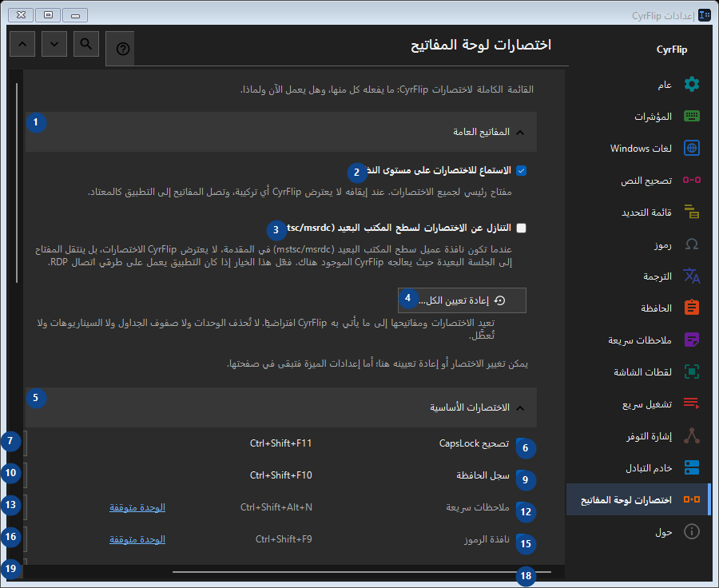
Task: Click the green keyboard indicators icon
Action: [692, 116]
